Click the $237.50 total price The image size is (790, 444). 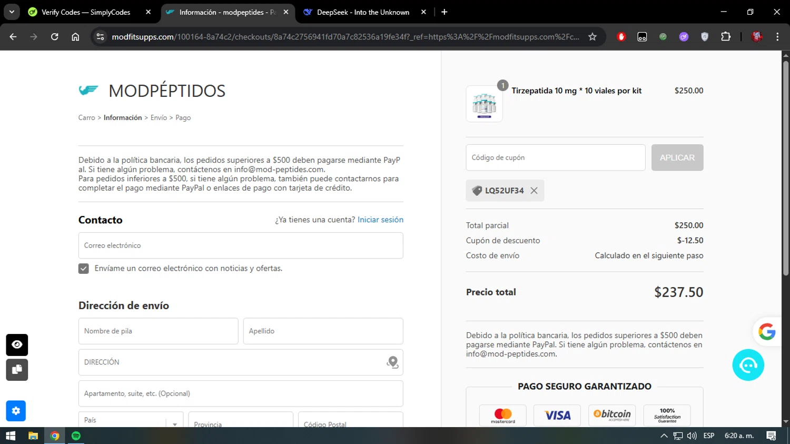click(x=678, y=292)
